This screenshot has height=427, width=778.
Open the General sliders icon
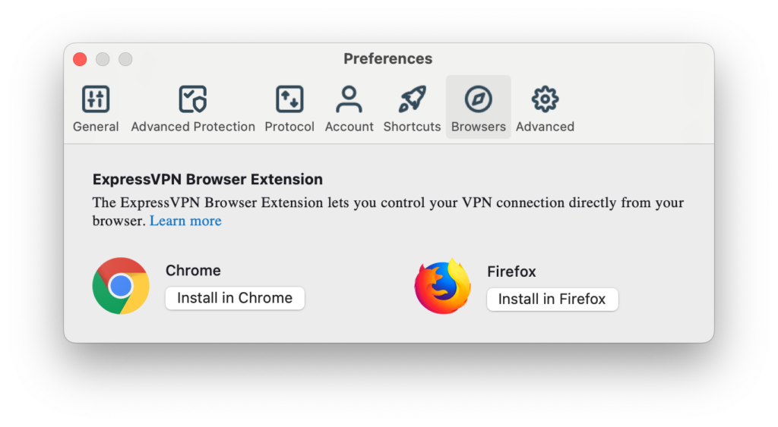point(96,99)
